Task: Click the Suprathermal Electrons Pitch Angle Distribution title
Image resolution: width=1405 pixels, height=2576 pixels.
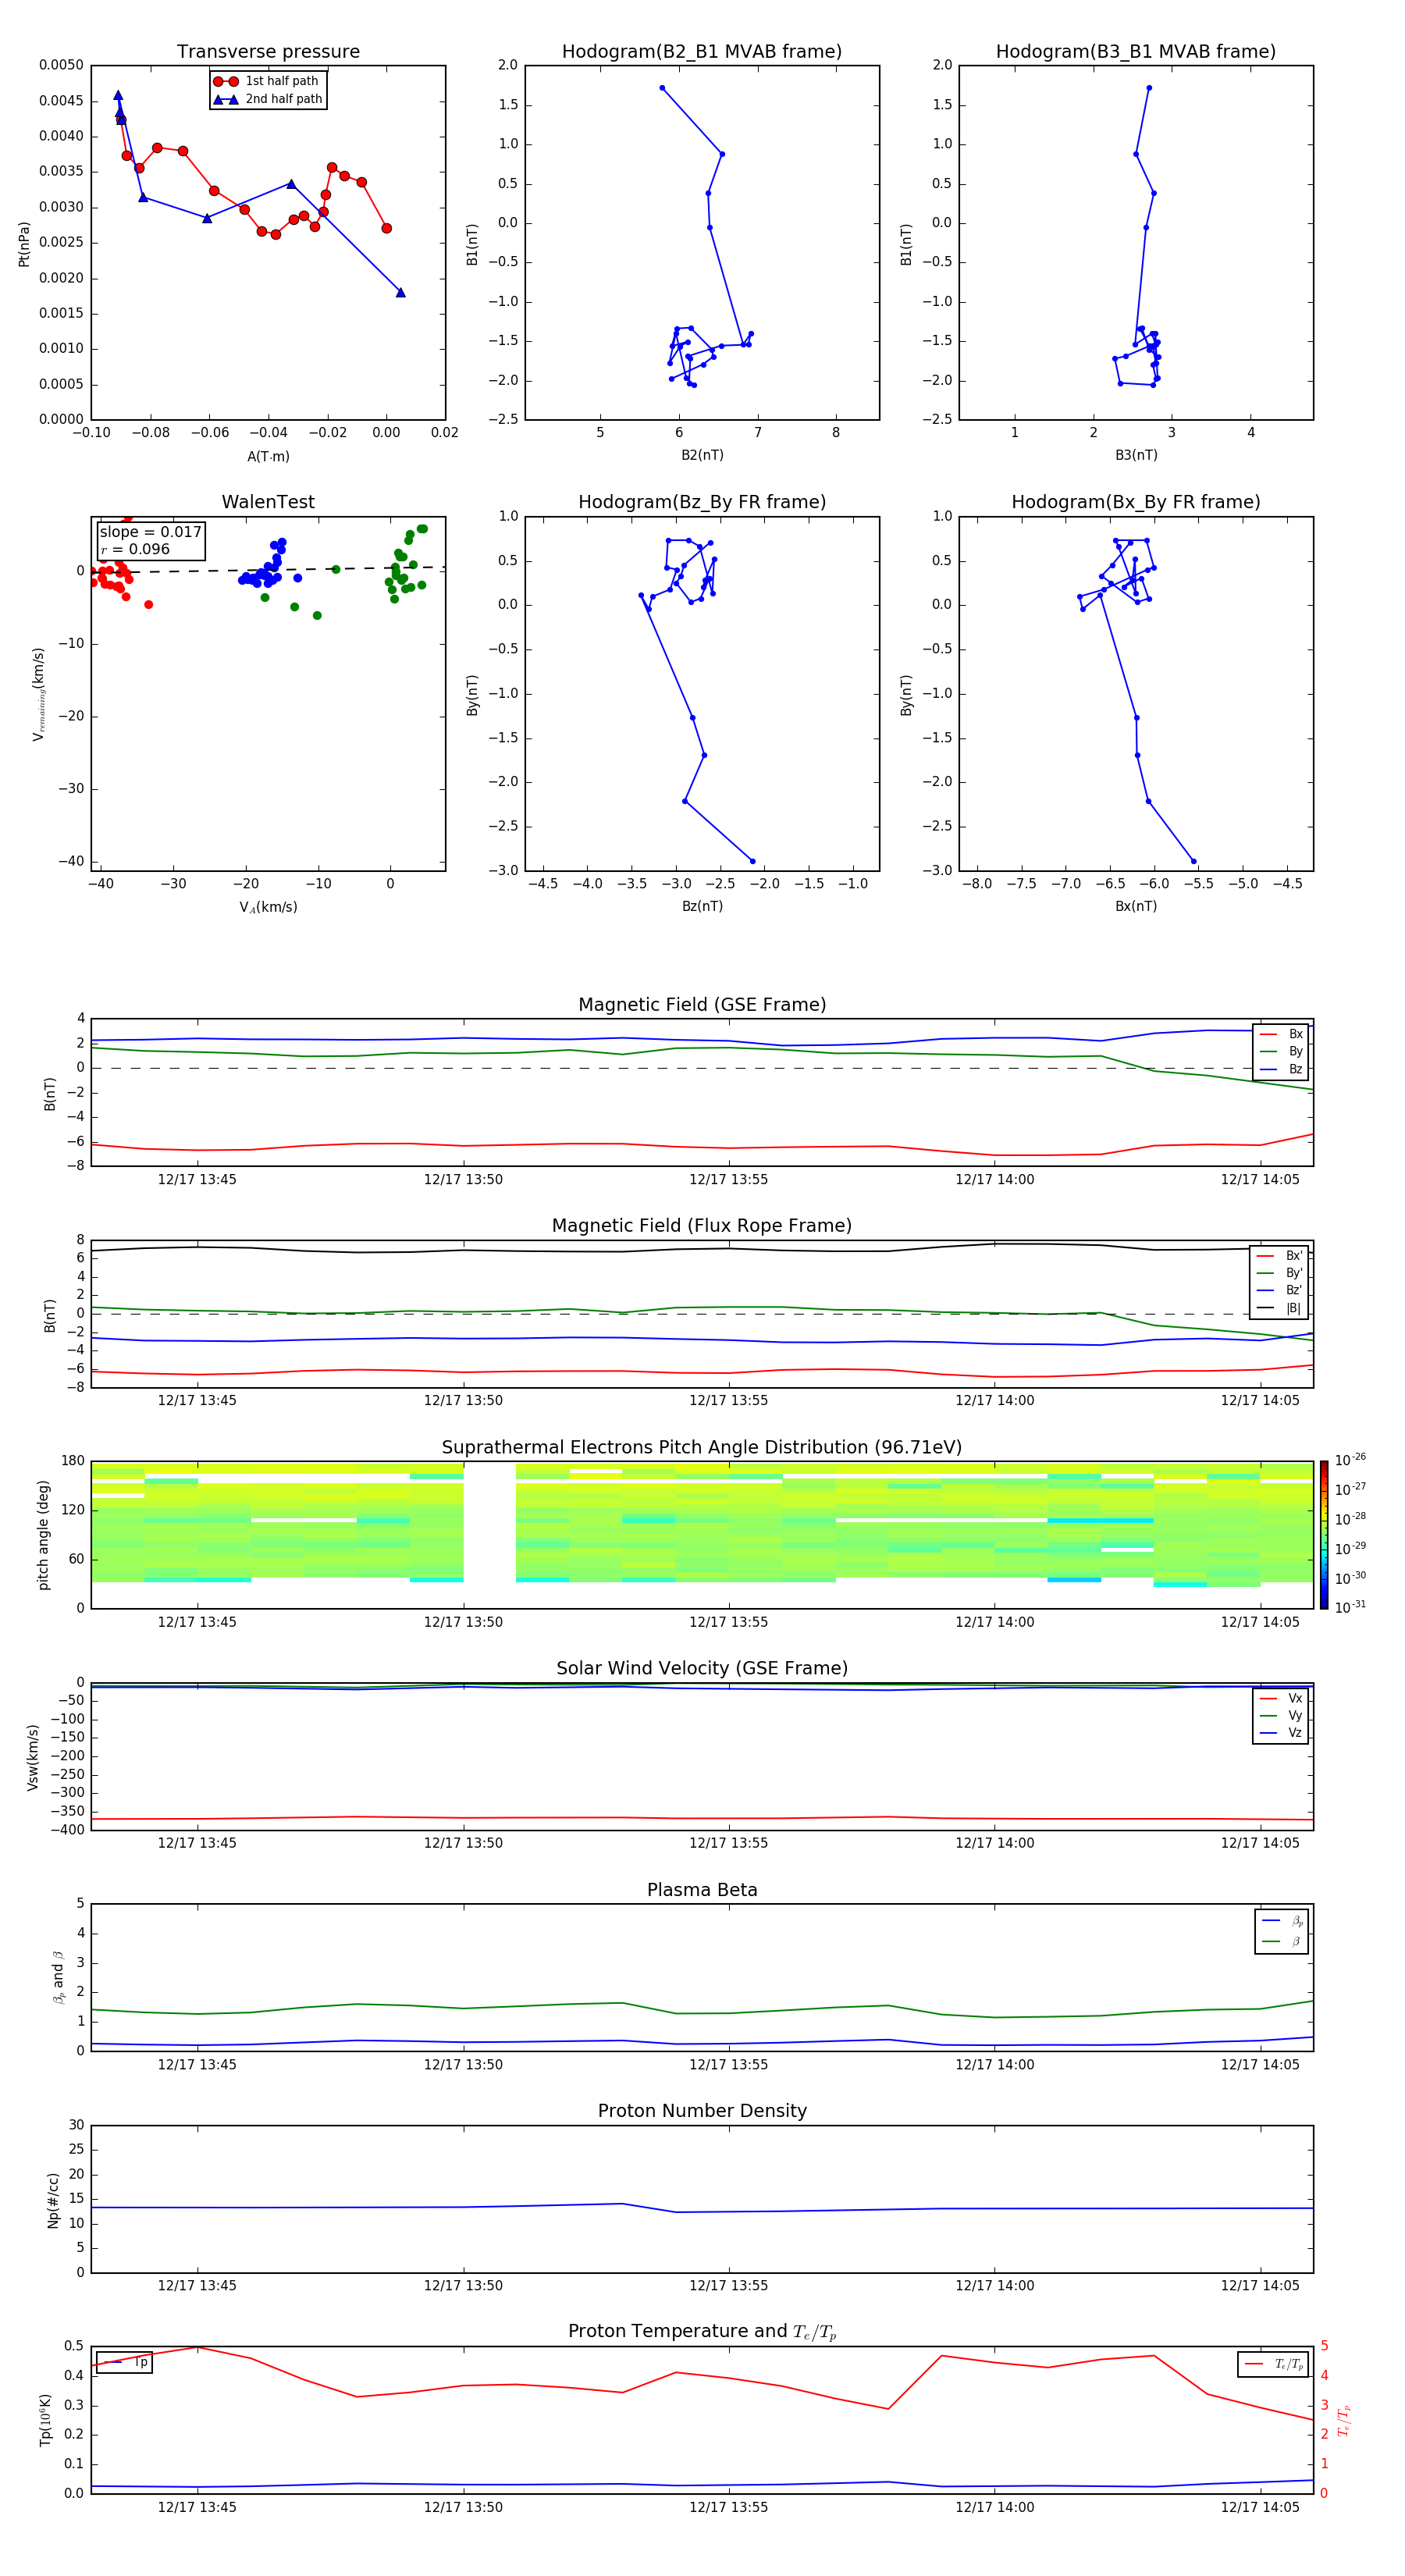Action: point(702,1448)
